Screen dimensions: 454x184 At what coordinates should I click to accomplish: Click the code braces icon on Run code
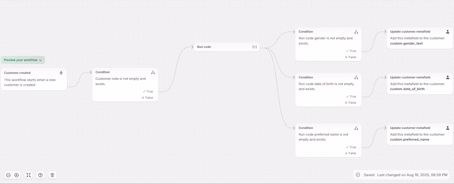tap(254, 47)
